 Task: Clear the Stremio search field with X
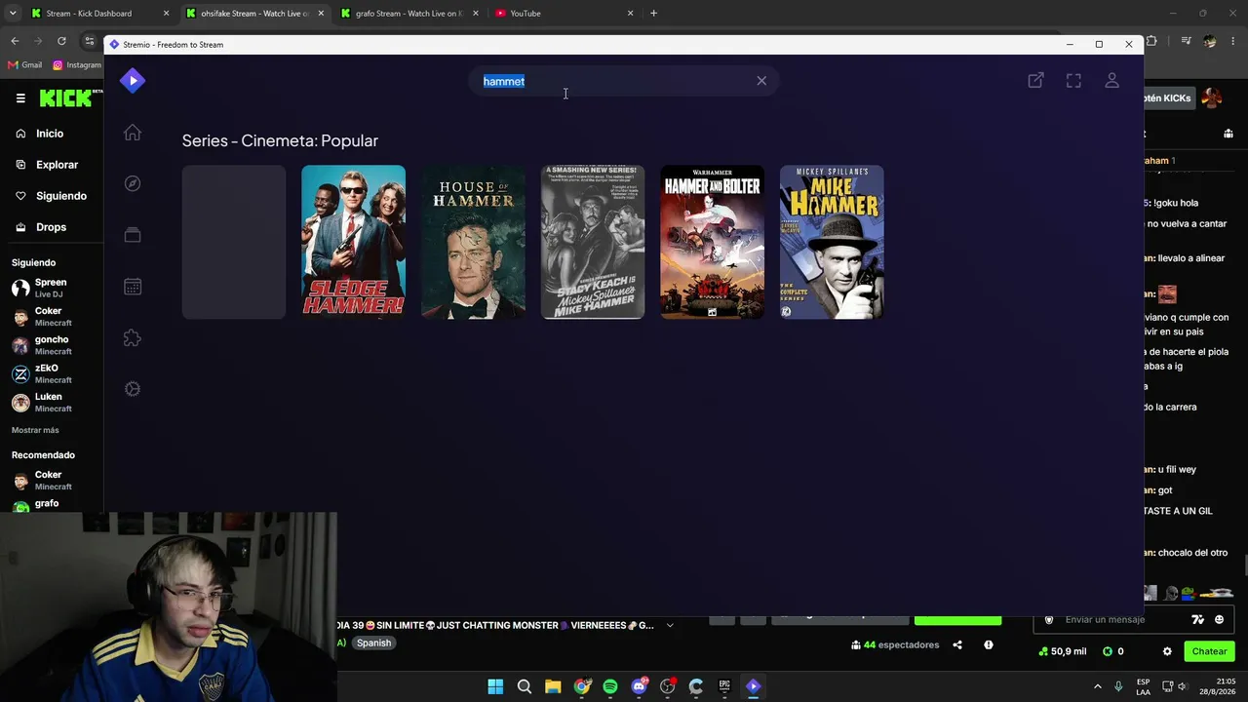click(761, 81)
